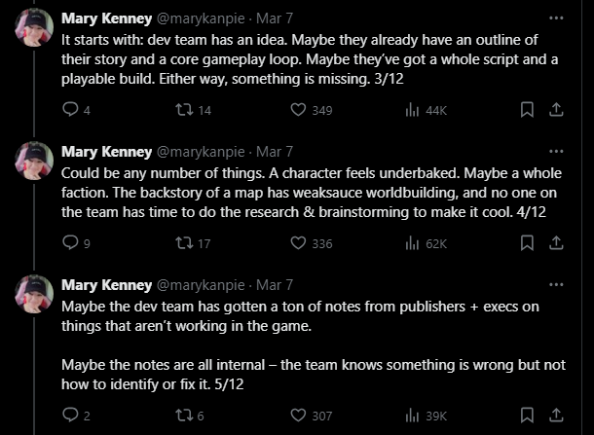Open more options on the 5/12 tweet
This screenshot has width=594, height=435.
tap(556, 284)
